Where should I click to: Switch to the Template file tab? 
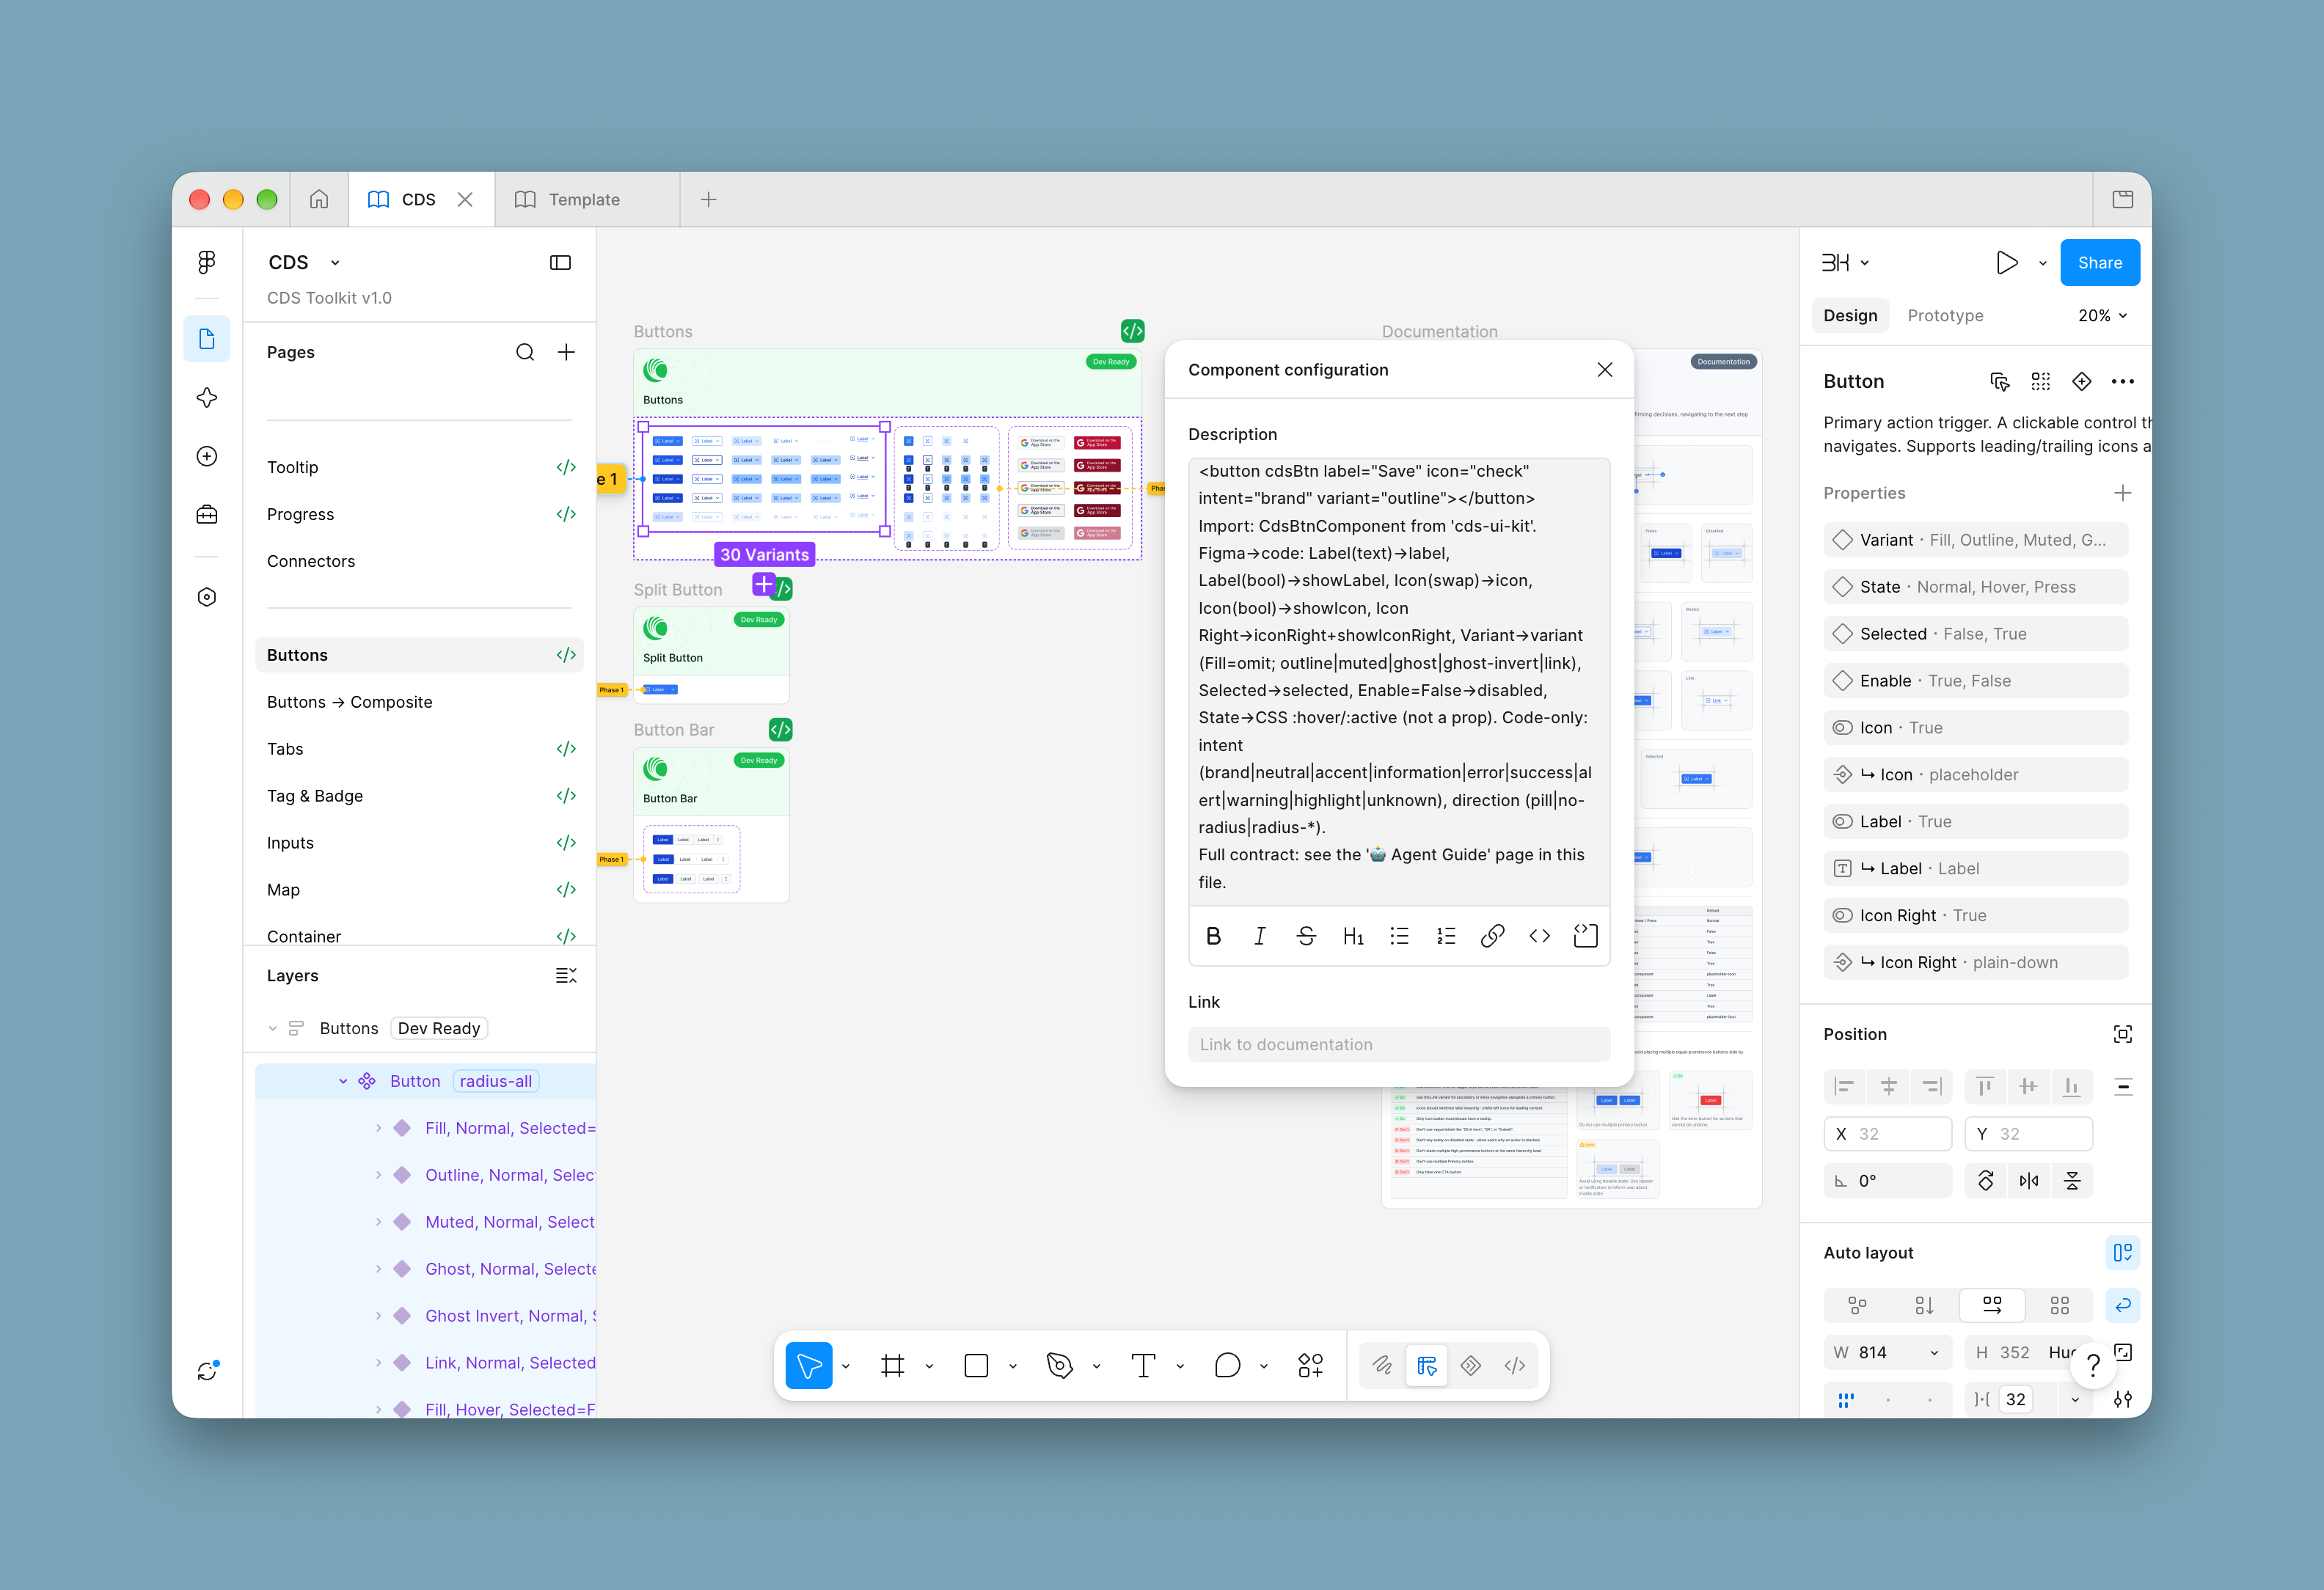click(587, 199)
